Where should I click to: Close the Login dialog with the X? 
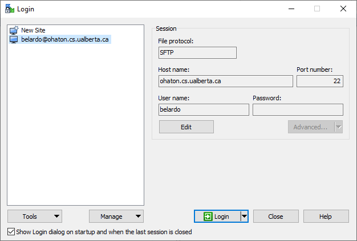[343, 9]
